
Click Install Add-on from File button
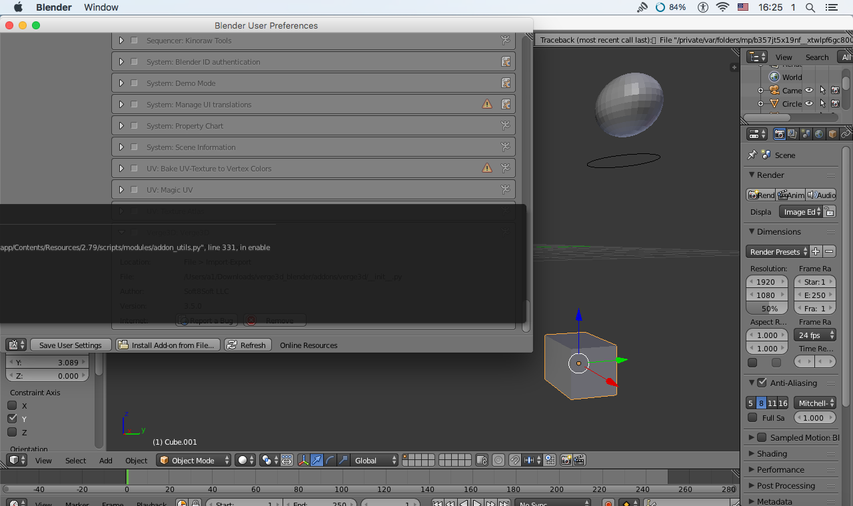point(168,345)
